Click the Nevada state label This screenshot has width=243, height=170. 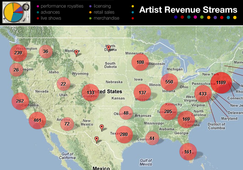coord(42,91)
